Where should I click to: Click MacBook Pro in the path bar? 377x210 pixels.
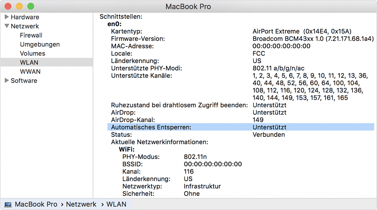36,204
